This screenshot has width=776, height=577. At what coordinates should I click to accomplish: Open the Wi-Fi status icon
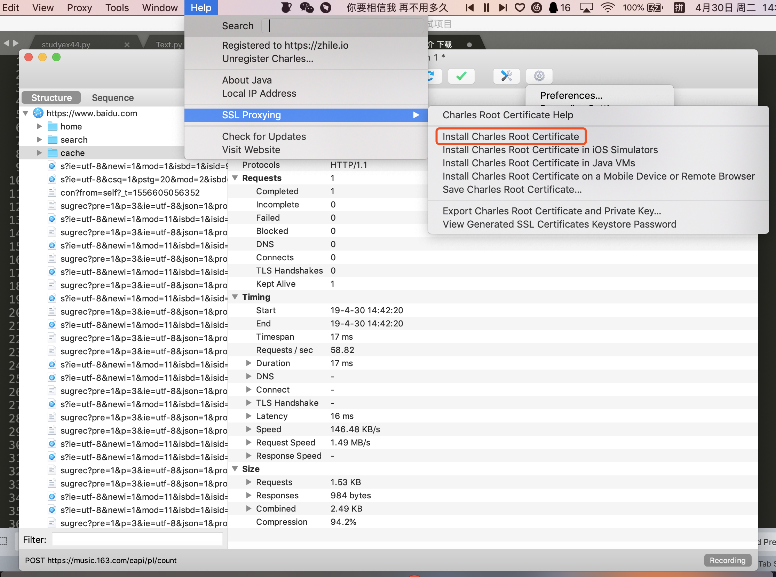608,8
